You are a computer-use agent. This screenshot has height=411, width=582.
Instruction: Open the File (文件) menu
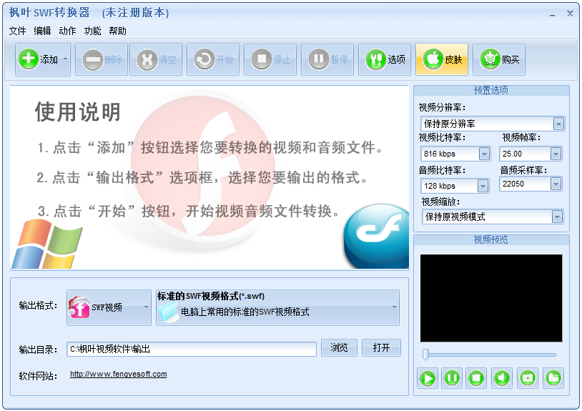(17, 31)
